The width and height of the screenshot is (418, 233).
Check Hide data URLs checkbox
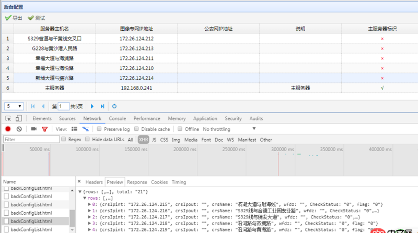87,139
